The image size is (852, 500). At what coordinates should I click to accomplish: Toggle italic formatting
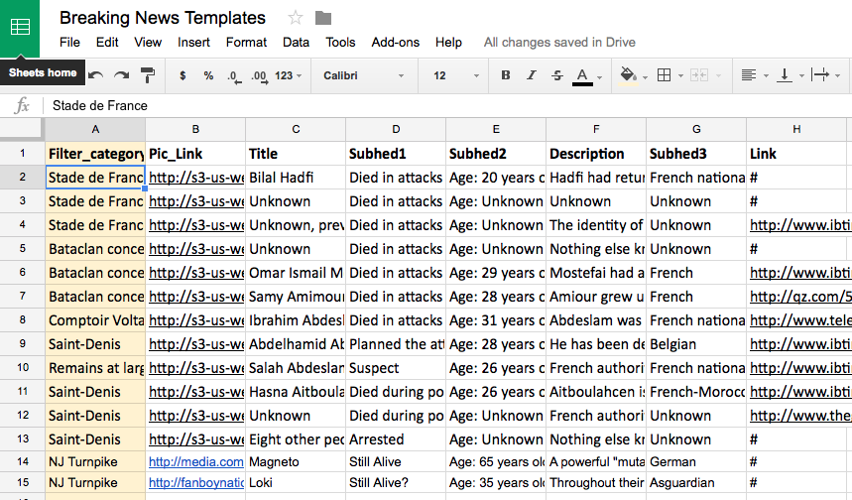click(x=532, y=75)
